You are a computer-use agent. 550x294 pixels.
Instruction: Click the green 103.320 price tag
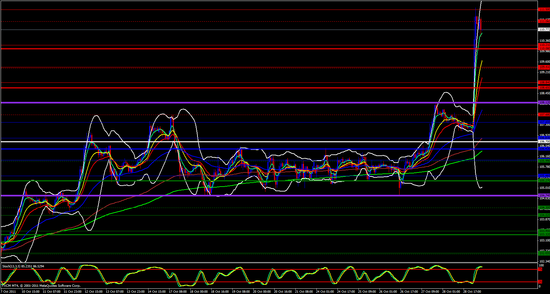tap(544, 235)
